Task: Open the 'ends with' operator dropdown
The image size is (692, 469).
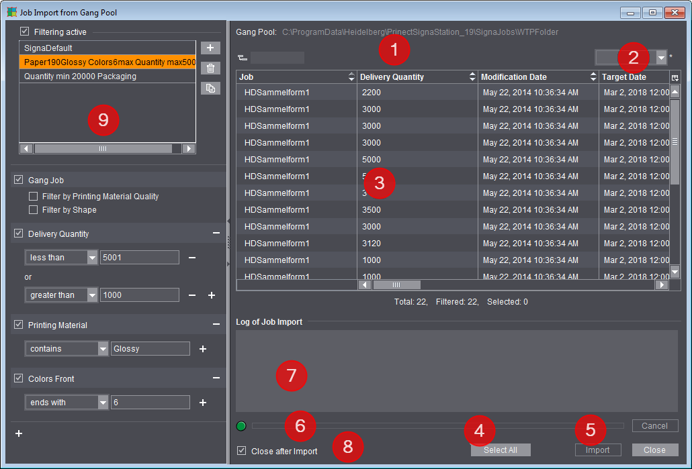Action: pyautogui.click(x=103, y=403)
